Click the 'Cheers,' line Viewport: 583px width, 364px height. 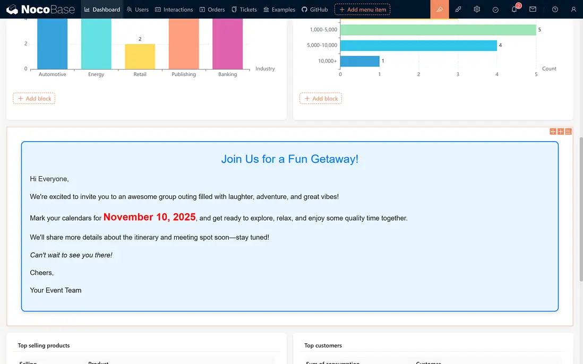41,273
